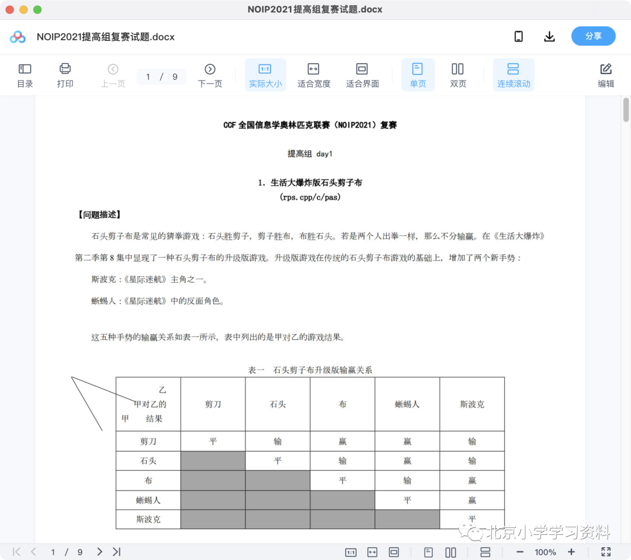This screenshot has width=631, height=560.
Task: Click the page number field in toolbar
Action: click(x=161, y=76)
